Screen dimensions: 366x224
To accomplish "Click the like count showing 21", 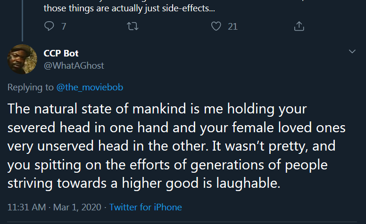I will click(233, 26).
